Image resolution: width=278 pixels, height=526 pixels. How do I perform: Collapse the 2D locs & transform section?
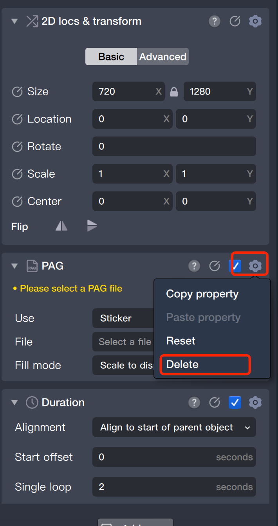coord(15,21)
